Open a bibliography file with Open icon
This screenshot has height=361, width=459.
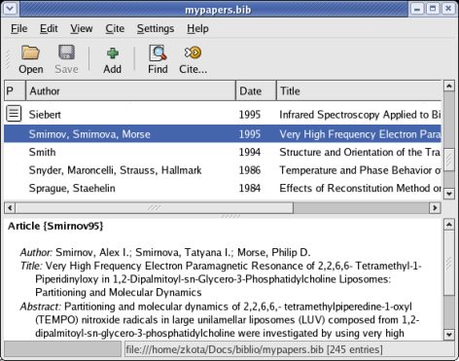(30, 53)
